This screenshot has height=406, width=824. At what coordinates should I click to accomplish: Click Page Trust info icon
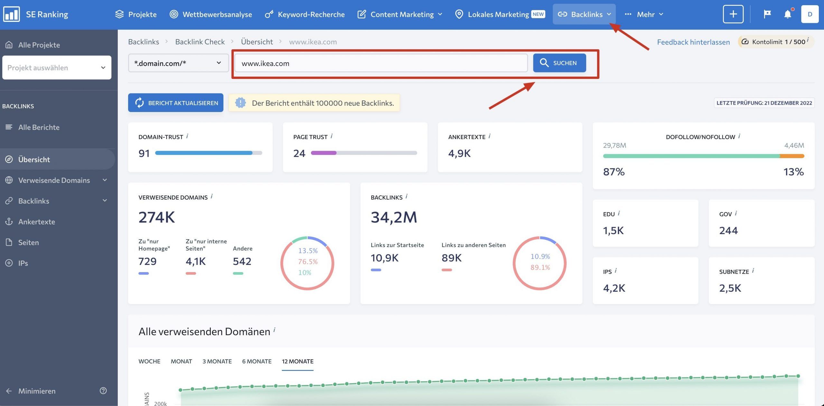(x=332, y=136)
